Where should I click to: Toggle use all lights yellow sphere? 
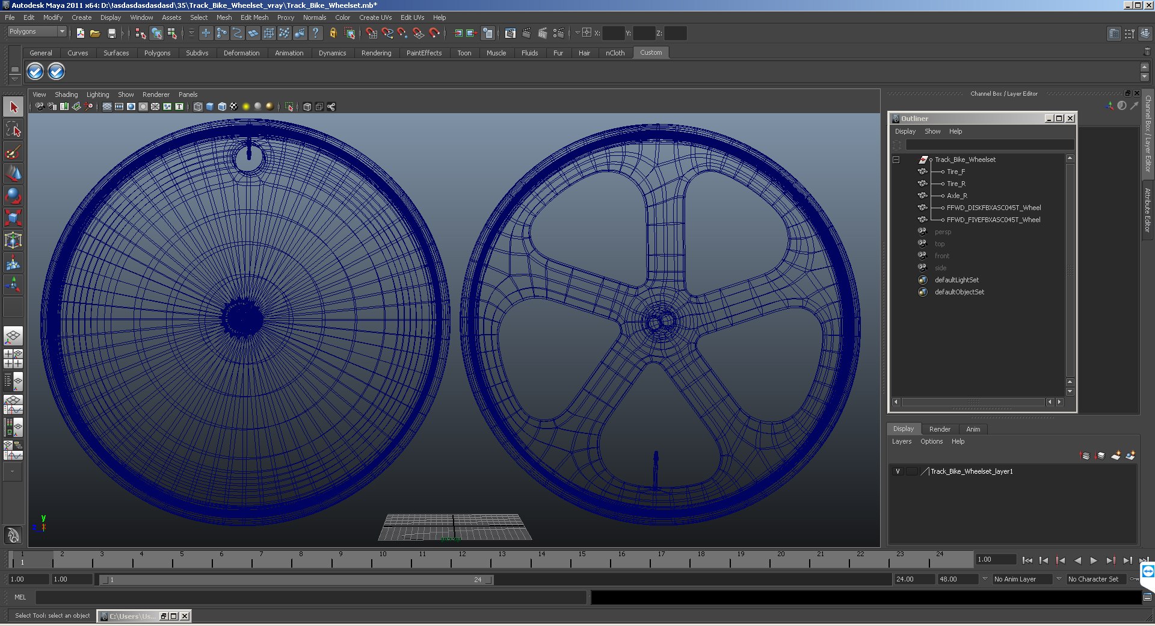[246, 107]
